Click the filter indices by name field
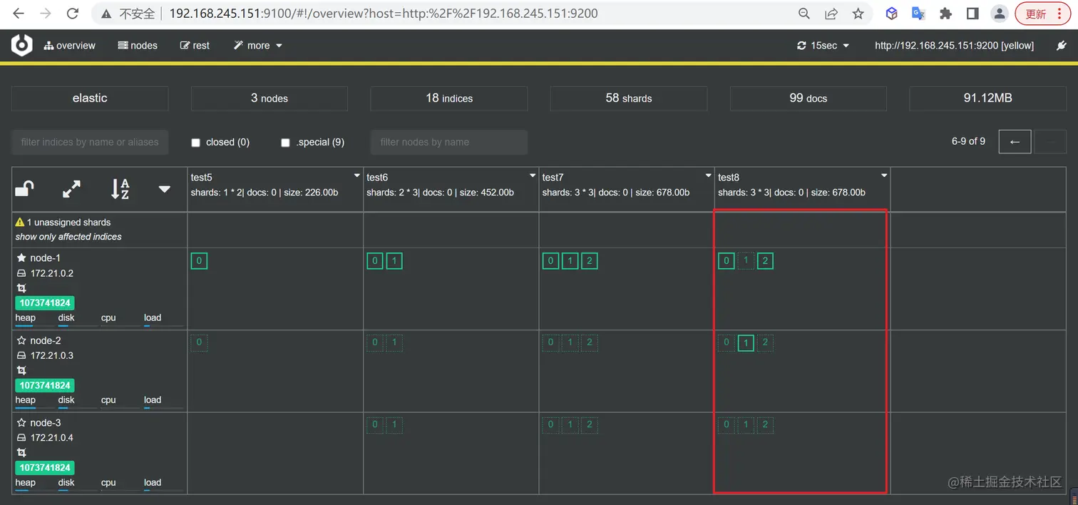The image size is (1078, 505). (90, 142)
